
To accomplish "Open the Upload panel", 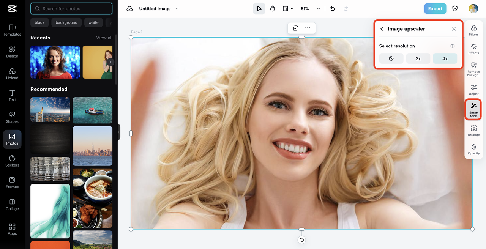I will (12, 74).
